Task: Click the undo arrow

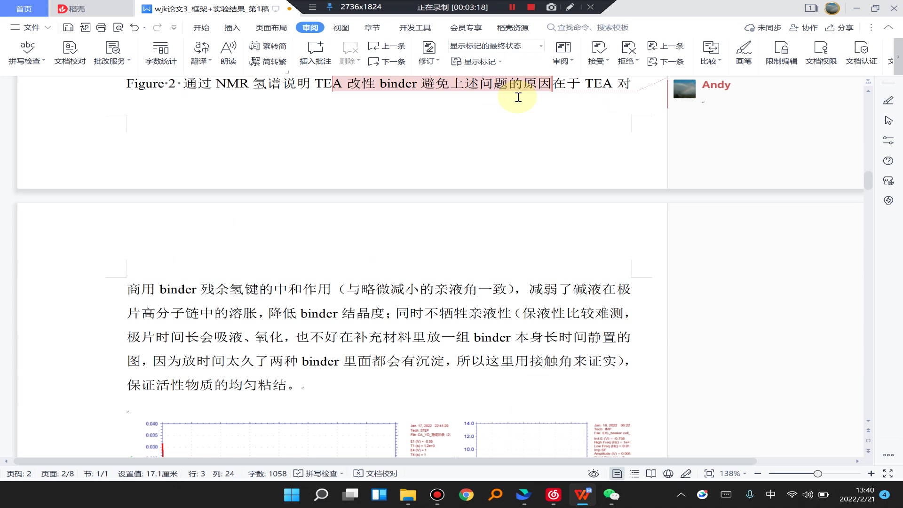Action: click(135, 27)
